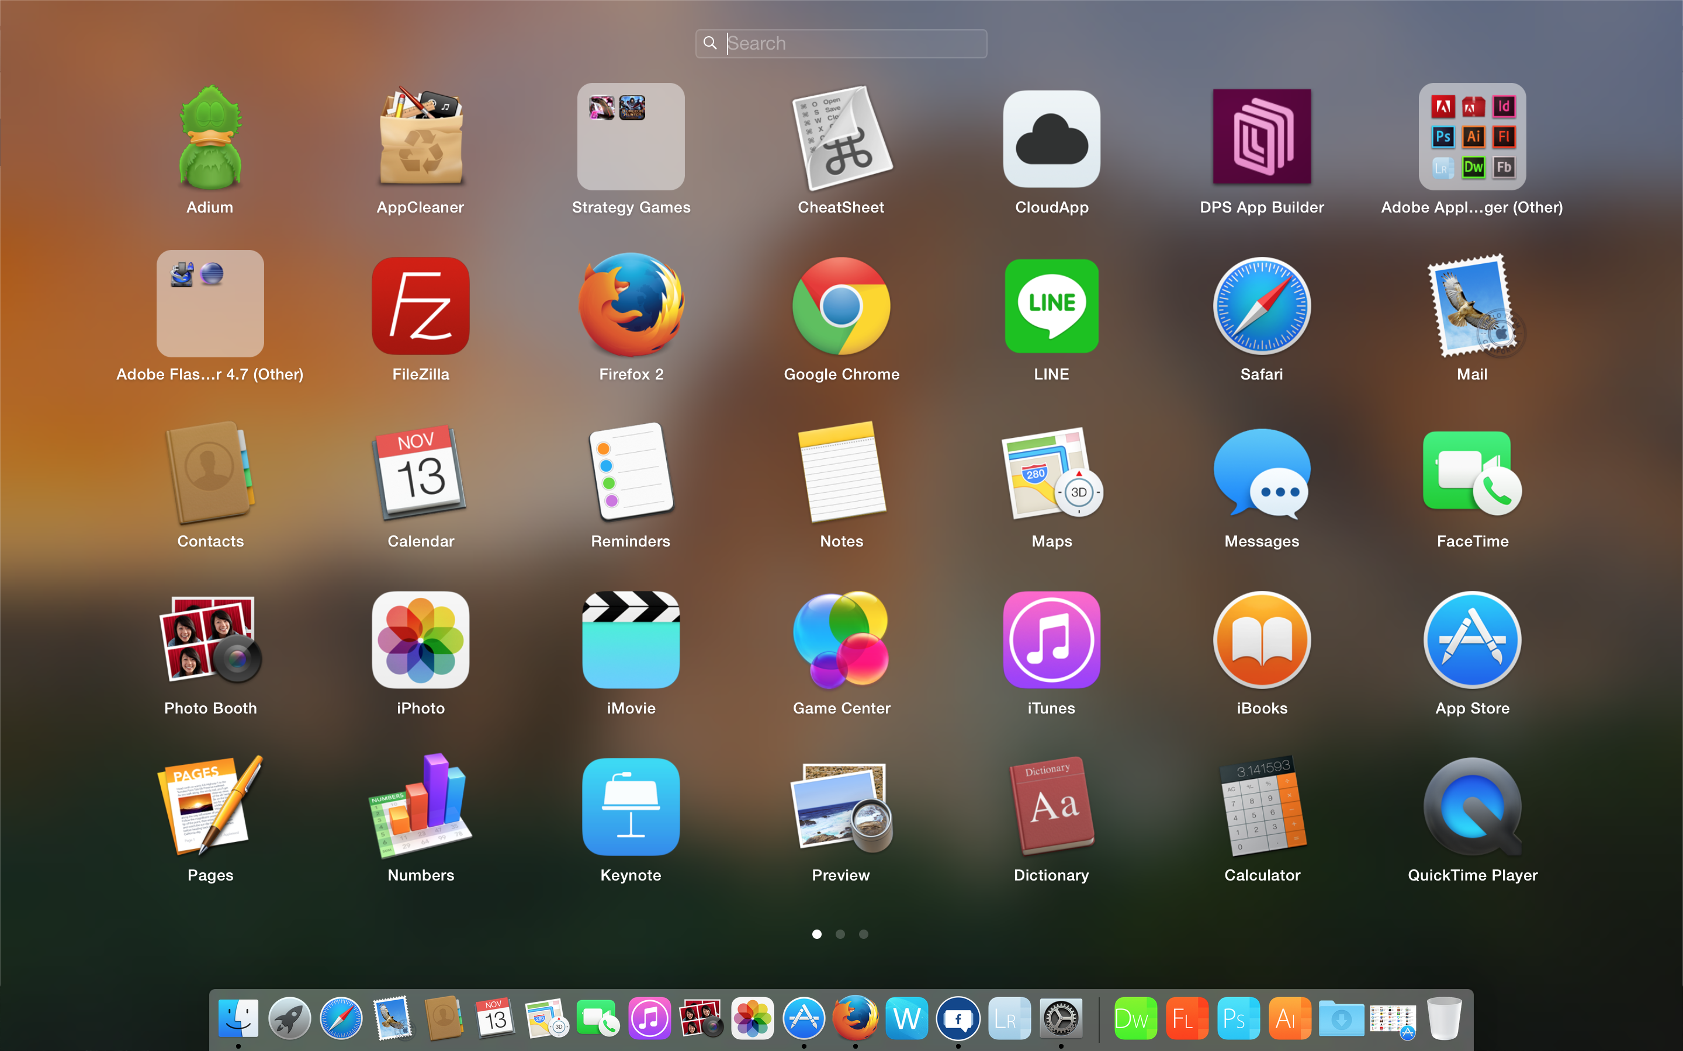Open iPhoto from Launchpad grid
The image size is (1683, 1051).
tap(420, 639)
